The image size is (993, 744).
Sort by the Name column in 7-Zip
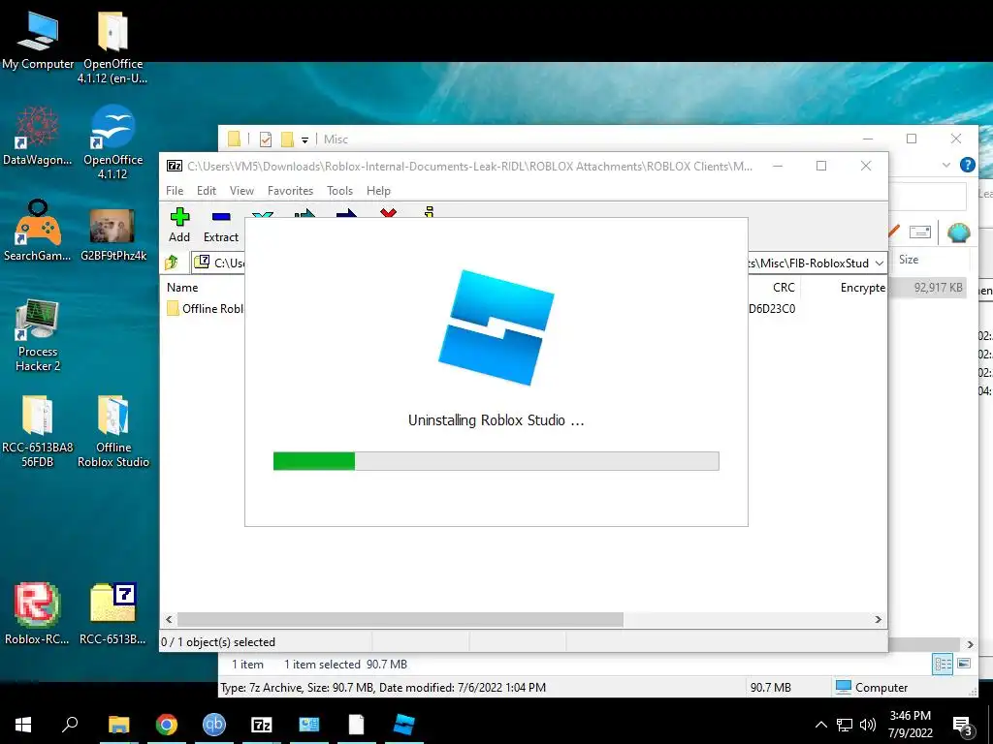[182, 287]
